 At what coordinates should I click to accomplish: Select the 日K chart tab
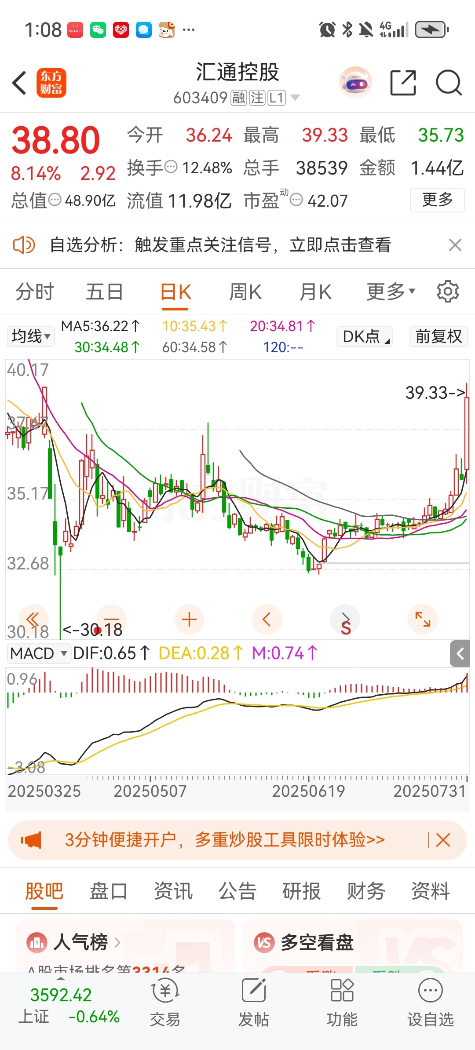click(x=175, y=292)
